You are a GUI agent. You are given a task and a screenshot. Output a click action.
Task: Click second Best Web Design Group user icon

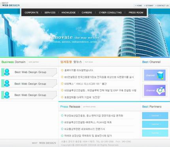(x=7, y=83)
